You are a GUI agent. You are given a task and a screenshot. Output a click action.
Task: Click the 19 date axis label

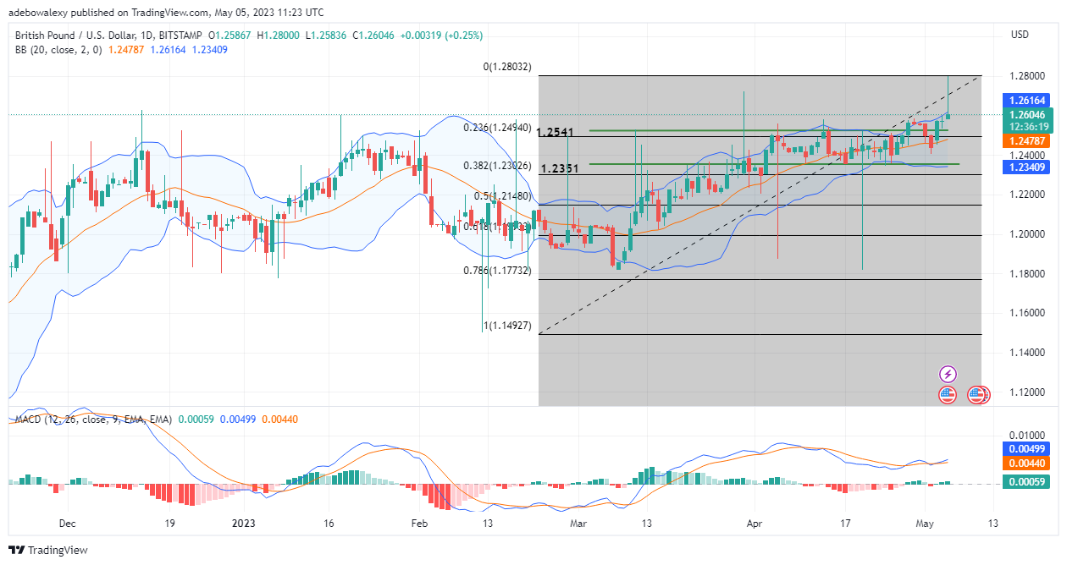pos(169,524)
